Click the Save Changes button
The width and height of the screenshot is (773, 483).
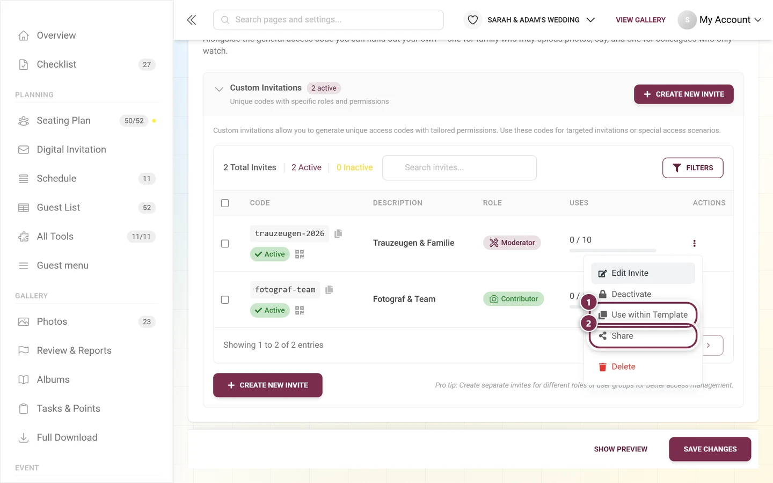tap(710, 449)
